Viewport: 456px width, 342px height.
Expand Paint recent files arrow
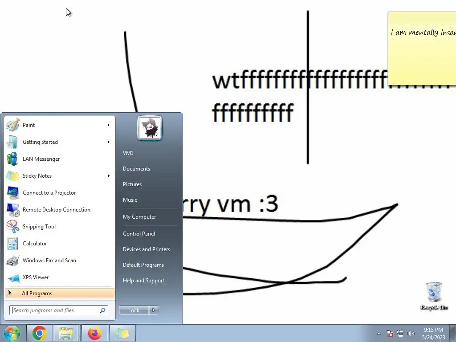(109, 125)
